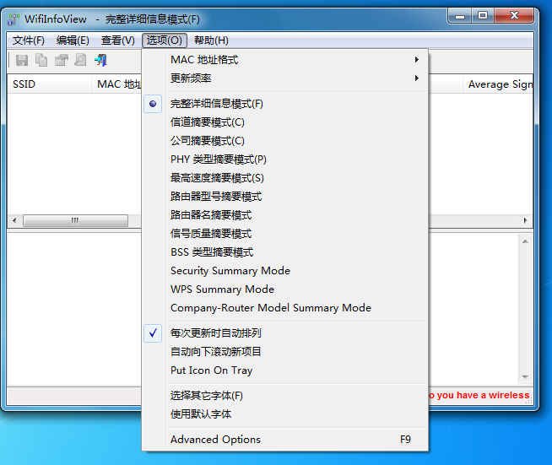Select Company-Router Model Summary Mode
The image size is (552, 465).
[x=285, y=308]
